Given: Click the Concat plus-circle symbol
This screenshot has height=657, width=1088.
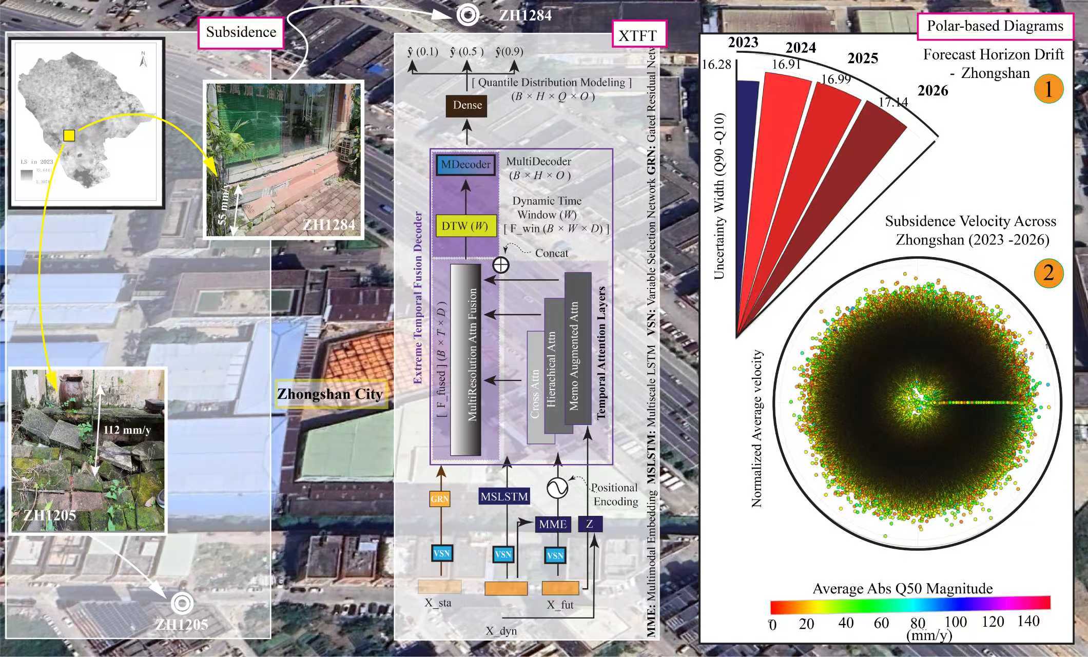Looking at the screenshot, I should pyautogui.click(x=501, y=265).
